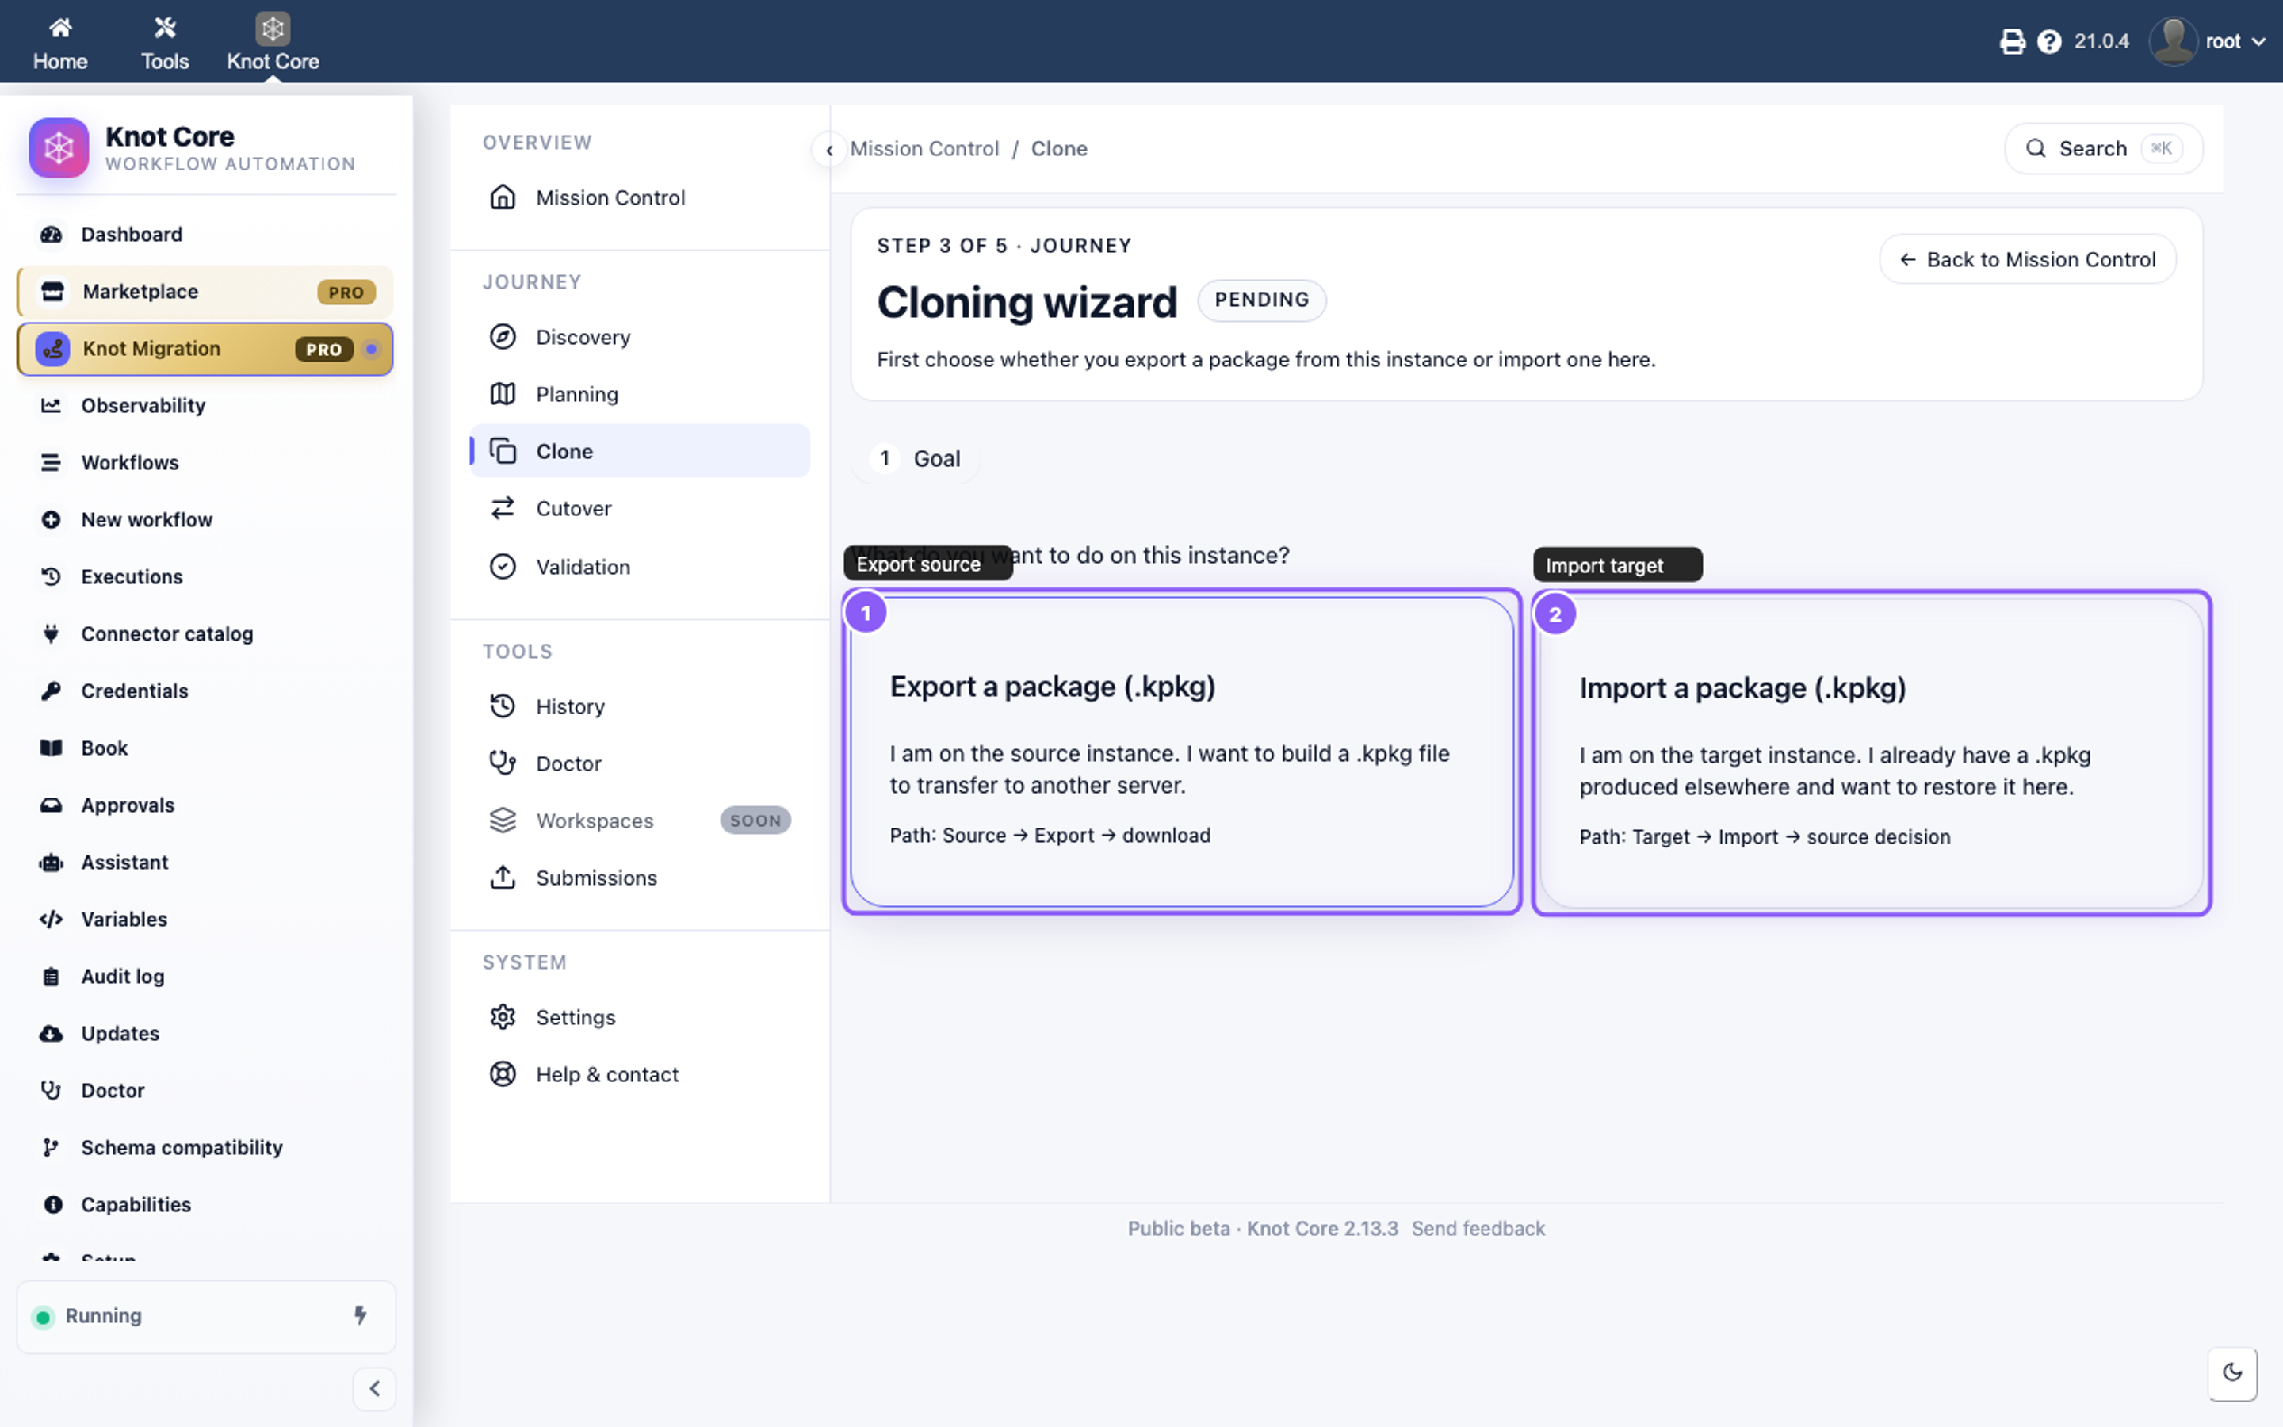Go to the Planning journey step
Screen dimensions: 2283x1427
[640, 395]
